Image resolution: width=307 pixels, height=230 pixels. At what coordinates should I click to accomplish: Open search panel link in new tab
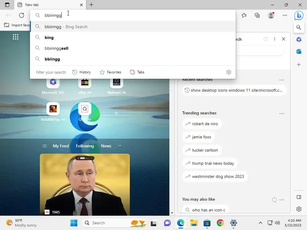[266, 39]
